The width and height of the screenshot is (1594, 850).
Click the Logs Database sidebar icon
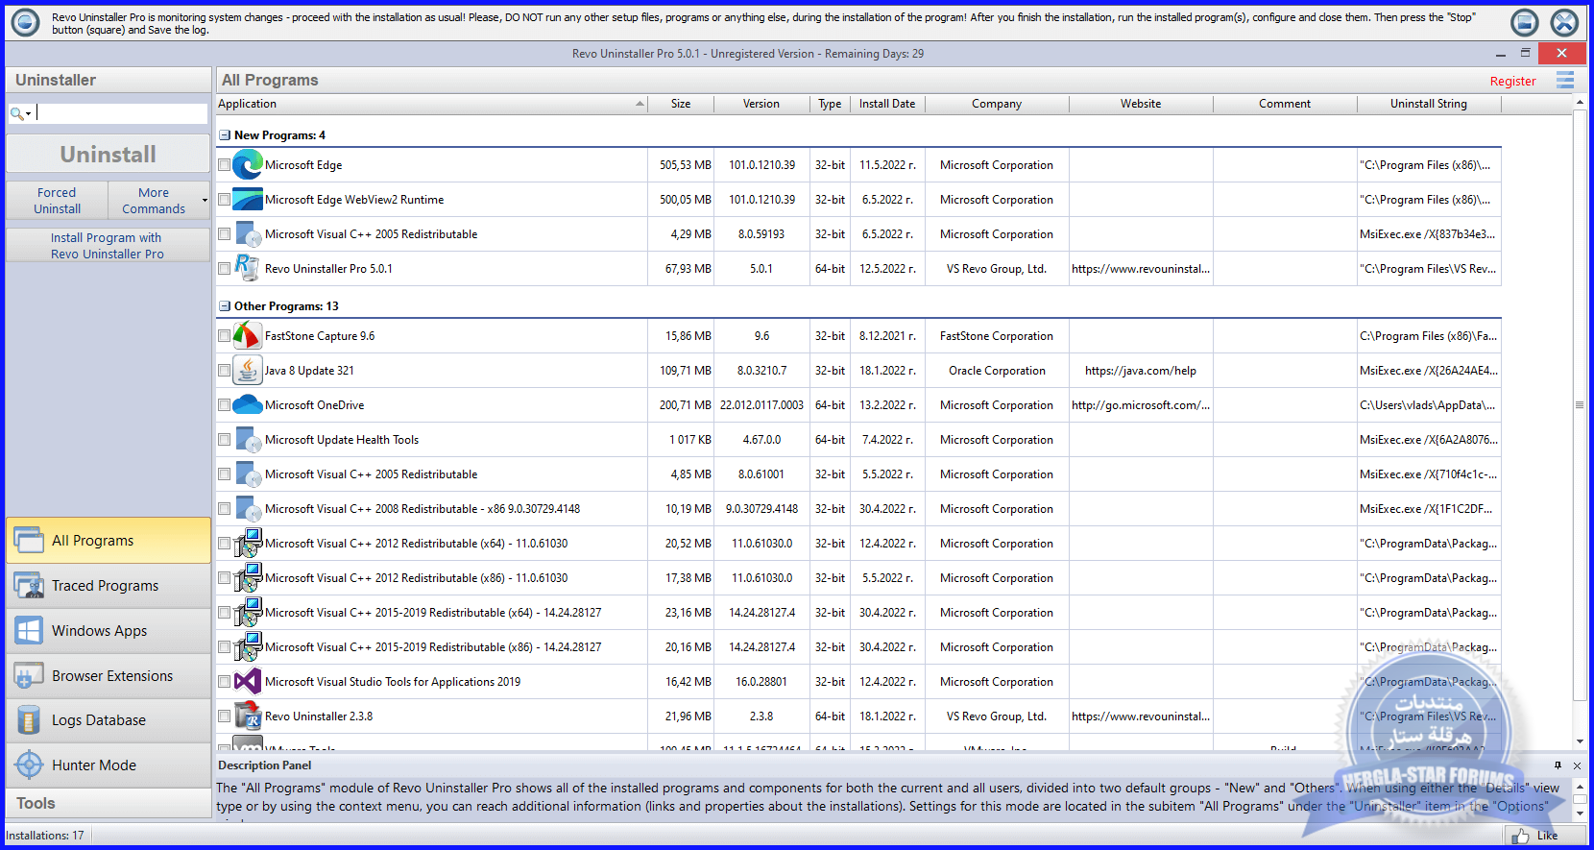[x=29, y=720]
